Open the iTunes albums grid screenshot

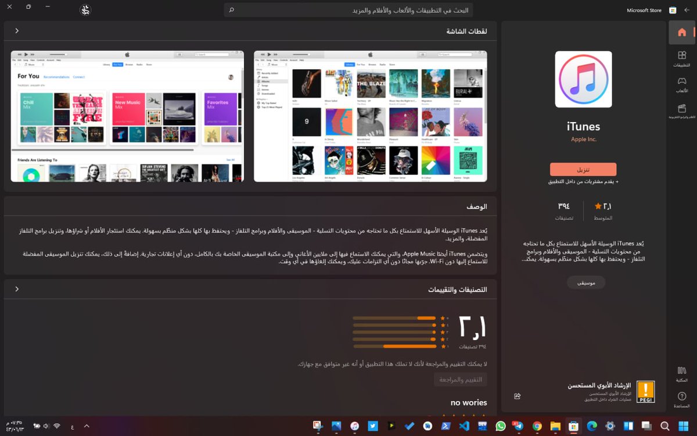click(371, 116)
